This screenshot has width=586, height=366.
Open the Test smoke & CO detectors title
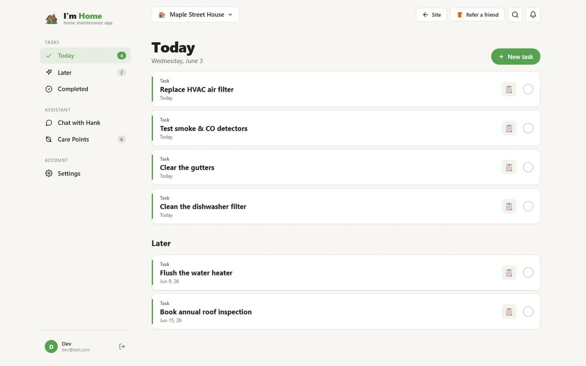204,128
